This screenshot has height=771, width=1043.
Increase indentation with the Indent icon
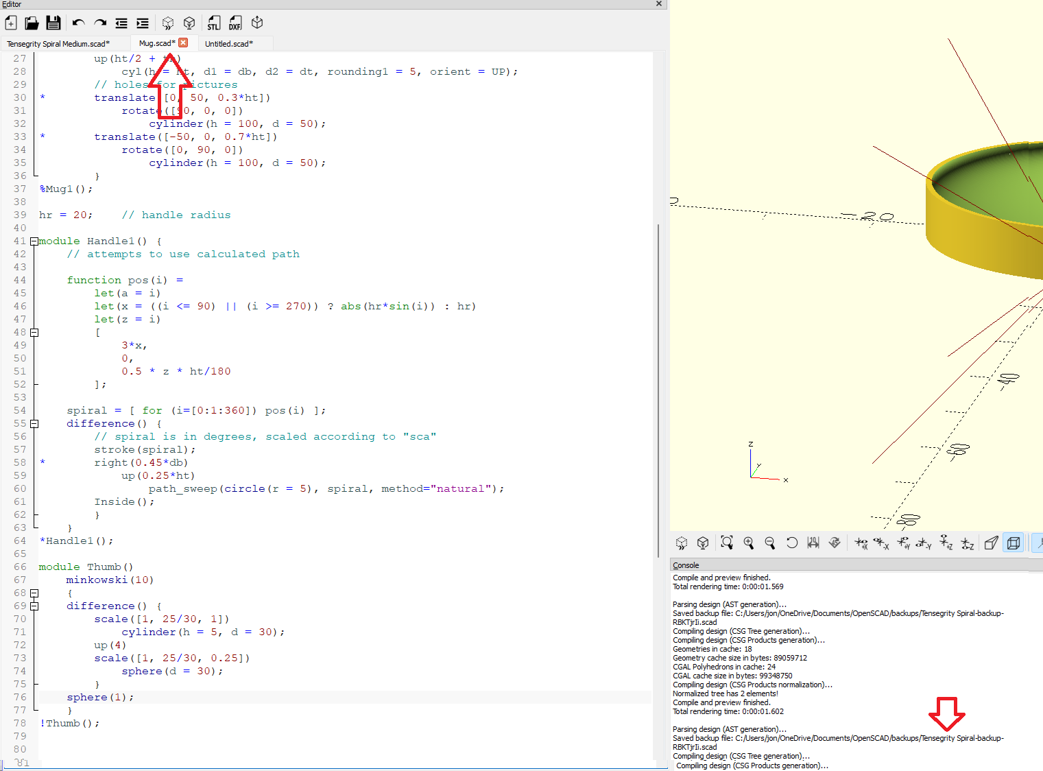tap(143, 23)
